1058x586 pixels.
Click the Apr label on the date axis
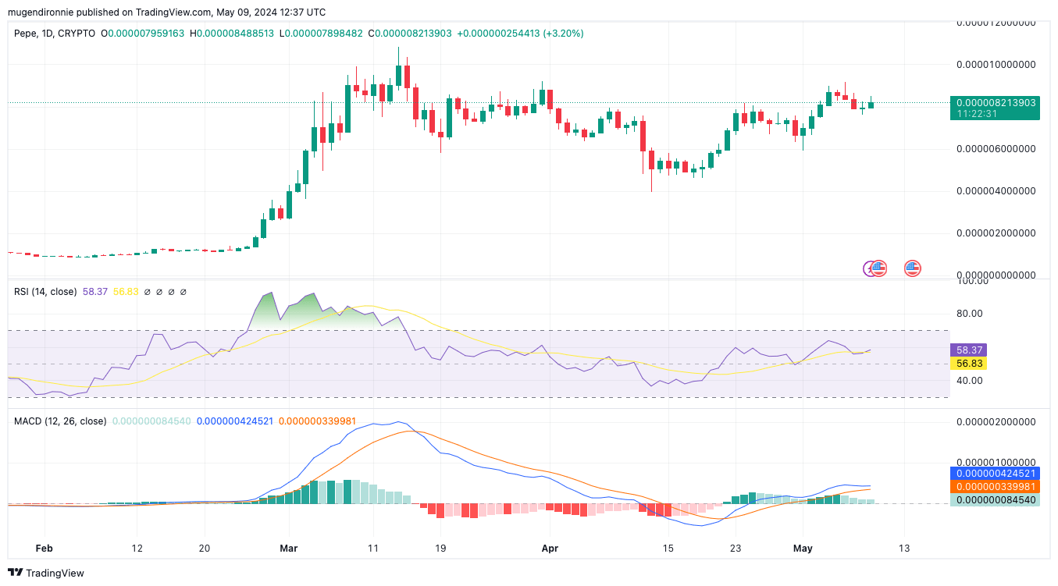[x=550, y=548]
